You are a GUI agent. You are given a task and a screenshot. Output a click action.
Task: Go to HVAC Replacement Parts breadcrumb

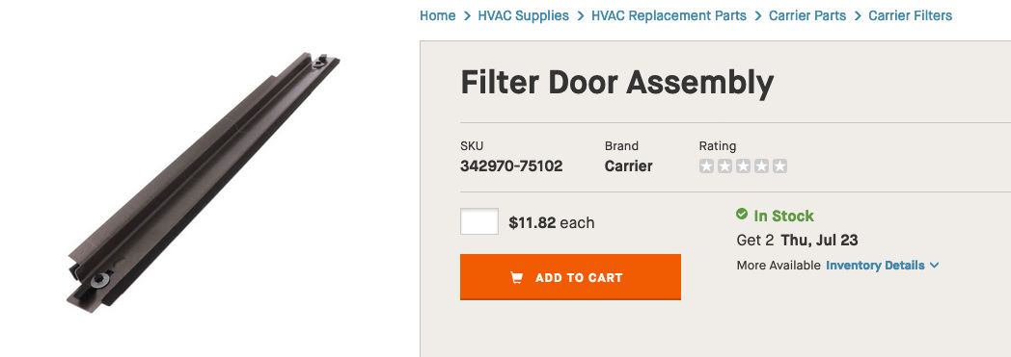(669, 15)
